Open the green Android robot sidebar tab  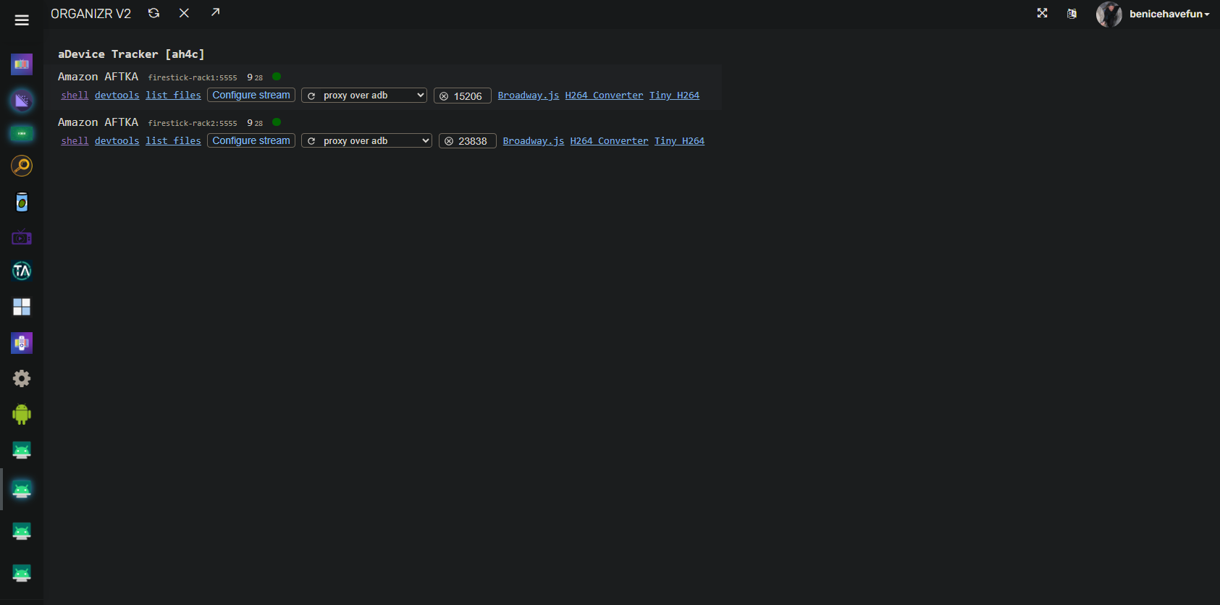point(22,414)
